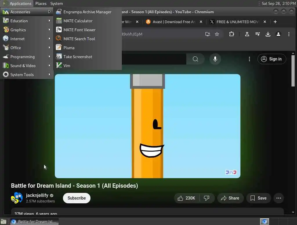Like the video with 230K likes
Screen dimensions: 297x225
point(186,198)
